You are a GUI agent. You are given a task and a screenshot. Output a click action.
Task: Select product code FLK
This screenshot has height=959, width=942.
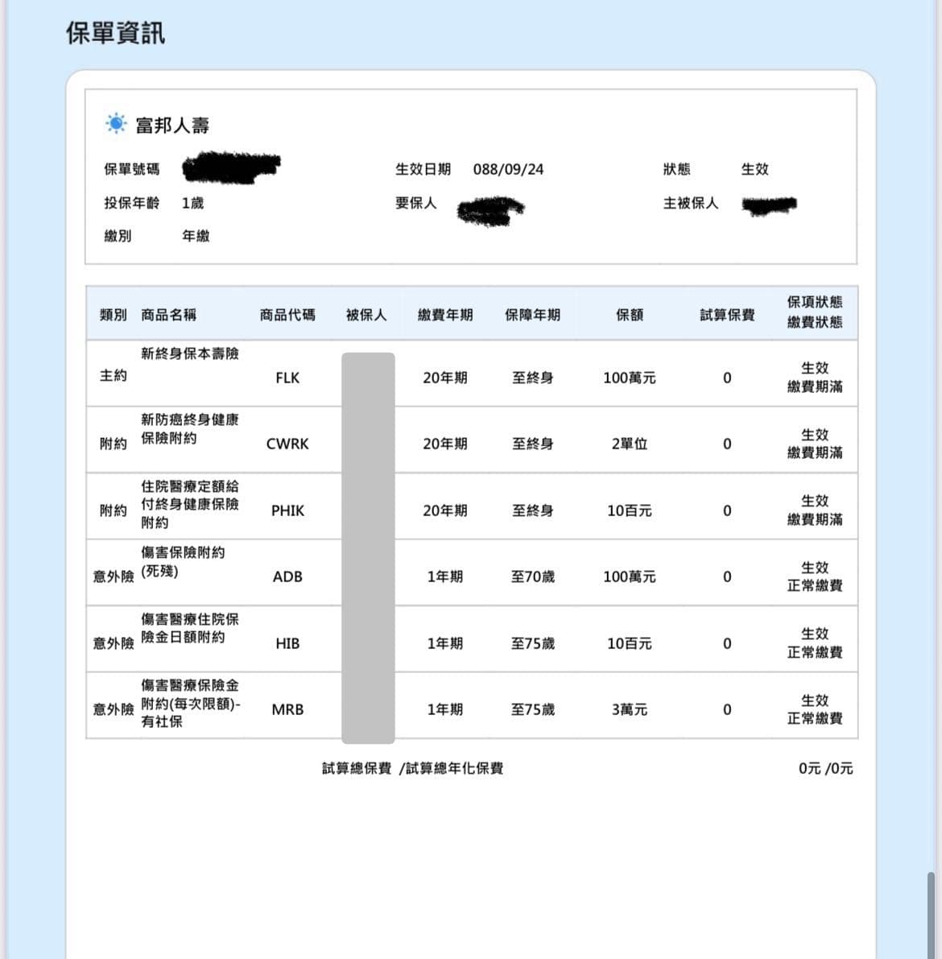pyautogui.click(x=287, y=378)
